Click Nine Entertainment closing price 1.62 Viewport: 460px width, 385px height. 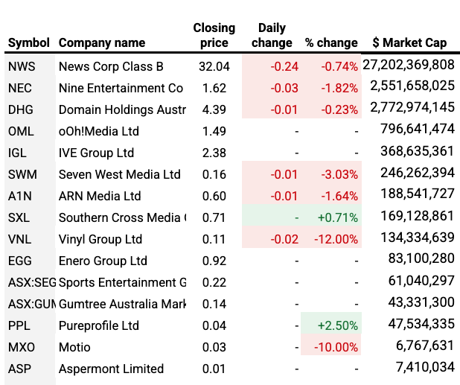pos(214,88)
